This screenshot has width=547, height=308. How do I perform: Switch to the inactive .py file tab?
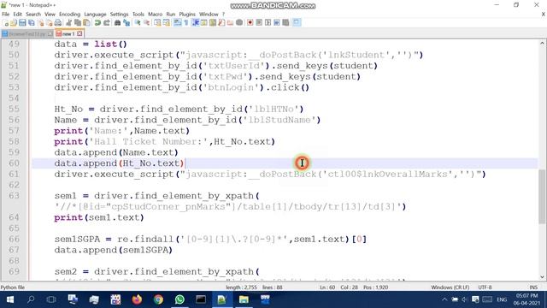pyautogui.click(x=26, y=34)
